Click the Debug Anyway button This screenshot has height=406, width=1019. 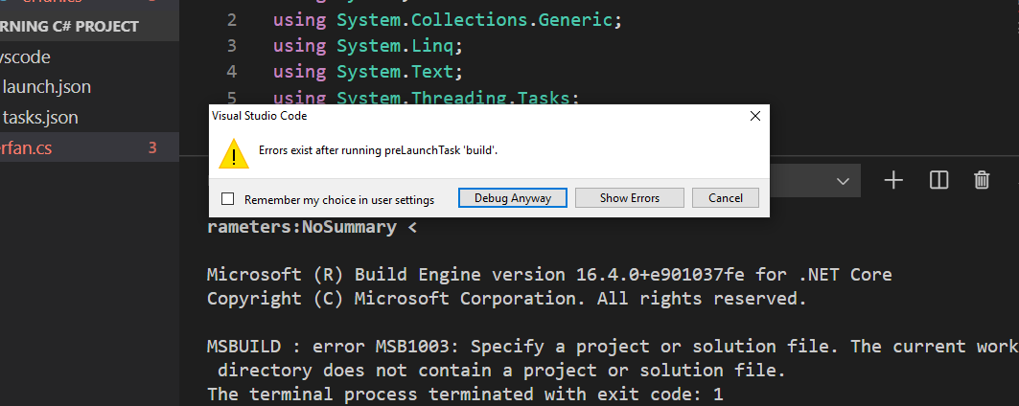[512, 198]
